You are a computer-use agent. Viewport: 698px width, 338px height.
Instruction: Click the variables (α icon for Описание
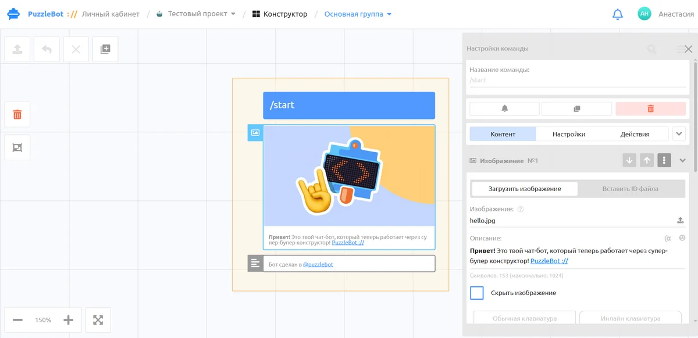667,238
